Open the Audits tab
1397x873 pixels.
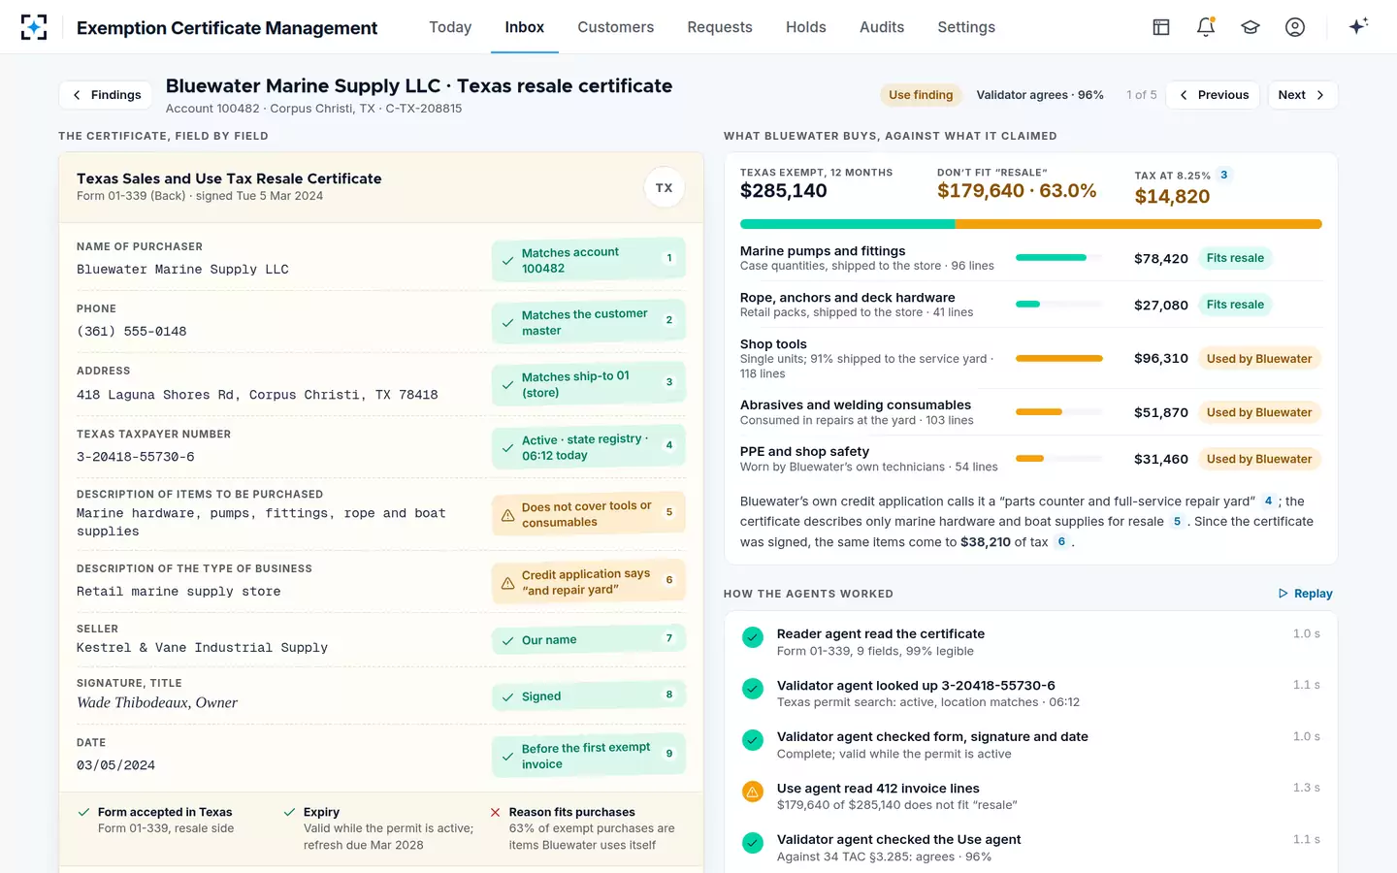tap(882, 27)
